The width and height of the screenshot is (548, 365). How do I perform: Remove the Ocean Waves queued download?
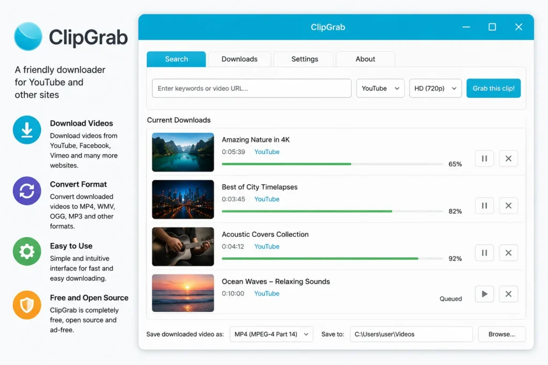click(508, 294)
